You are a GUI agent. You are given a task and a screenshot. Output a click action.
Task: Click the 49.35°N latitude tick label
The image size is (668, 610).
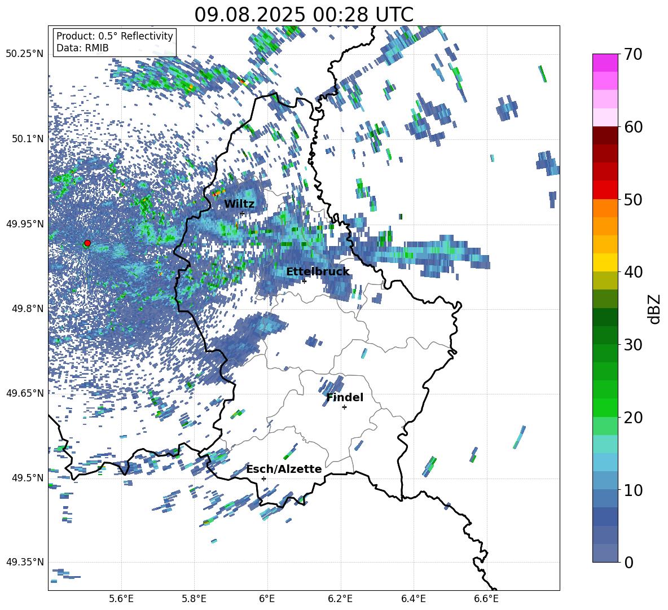point(25,562)
